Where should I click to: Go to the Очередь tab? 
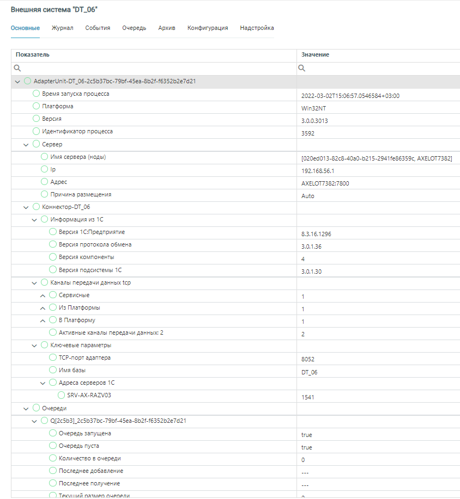coord(134,28)
